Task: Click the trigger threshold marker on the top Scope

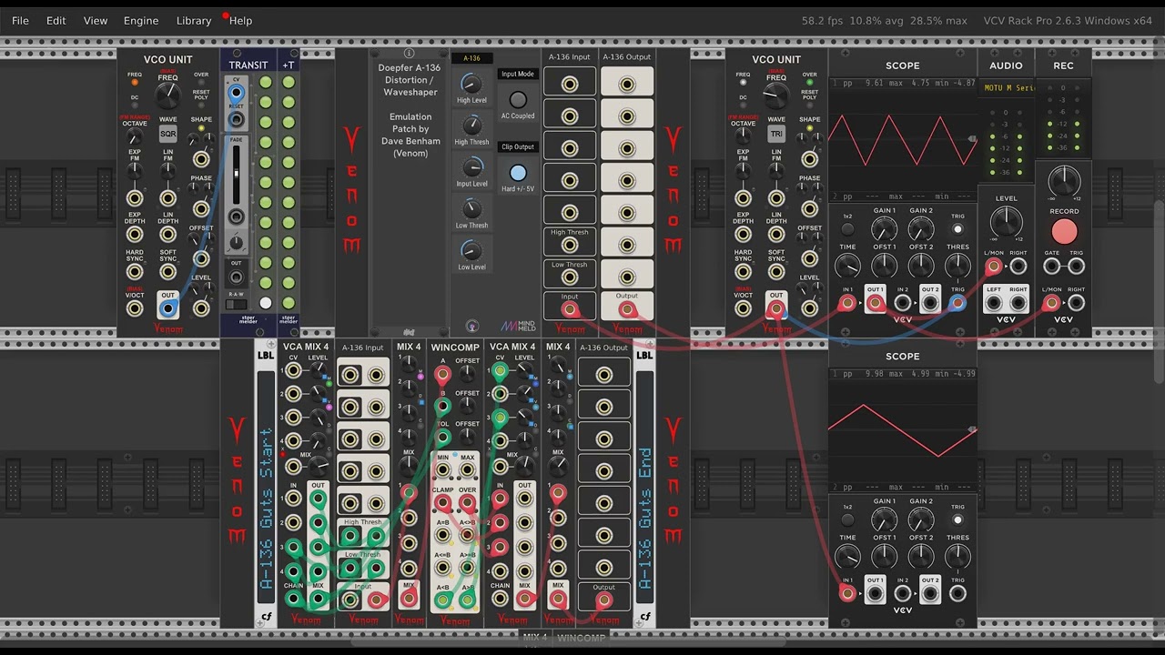Action: pos(972,139)
